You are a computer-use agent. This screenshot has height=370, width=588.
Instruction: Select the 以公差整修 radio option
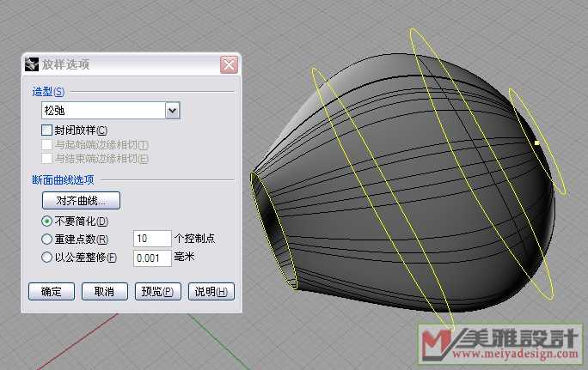click(47, 257)
